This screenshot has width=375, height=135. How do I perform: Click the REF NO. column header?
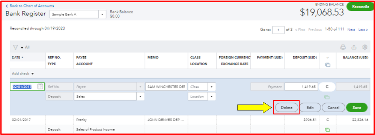(x=54, y=57)
